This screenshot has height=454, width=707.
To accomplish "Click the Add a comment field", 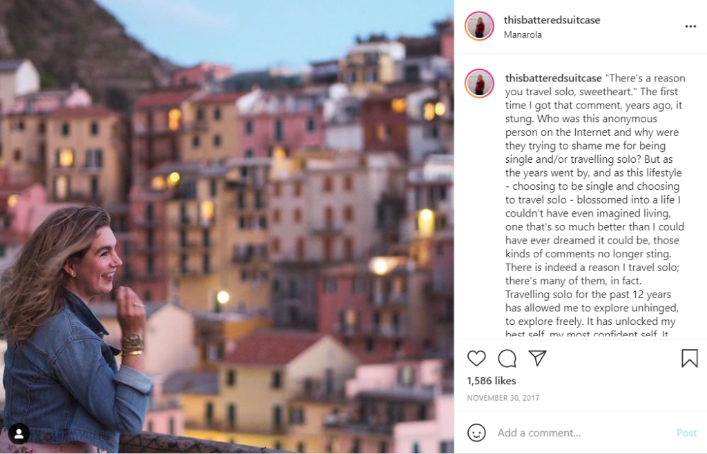I will pyautogui.click(x=580, y=433).
